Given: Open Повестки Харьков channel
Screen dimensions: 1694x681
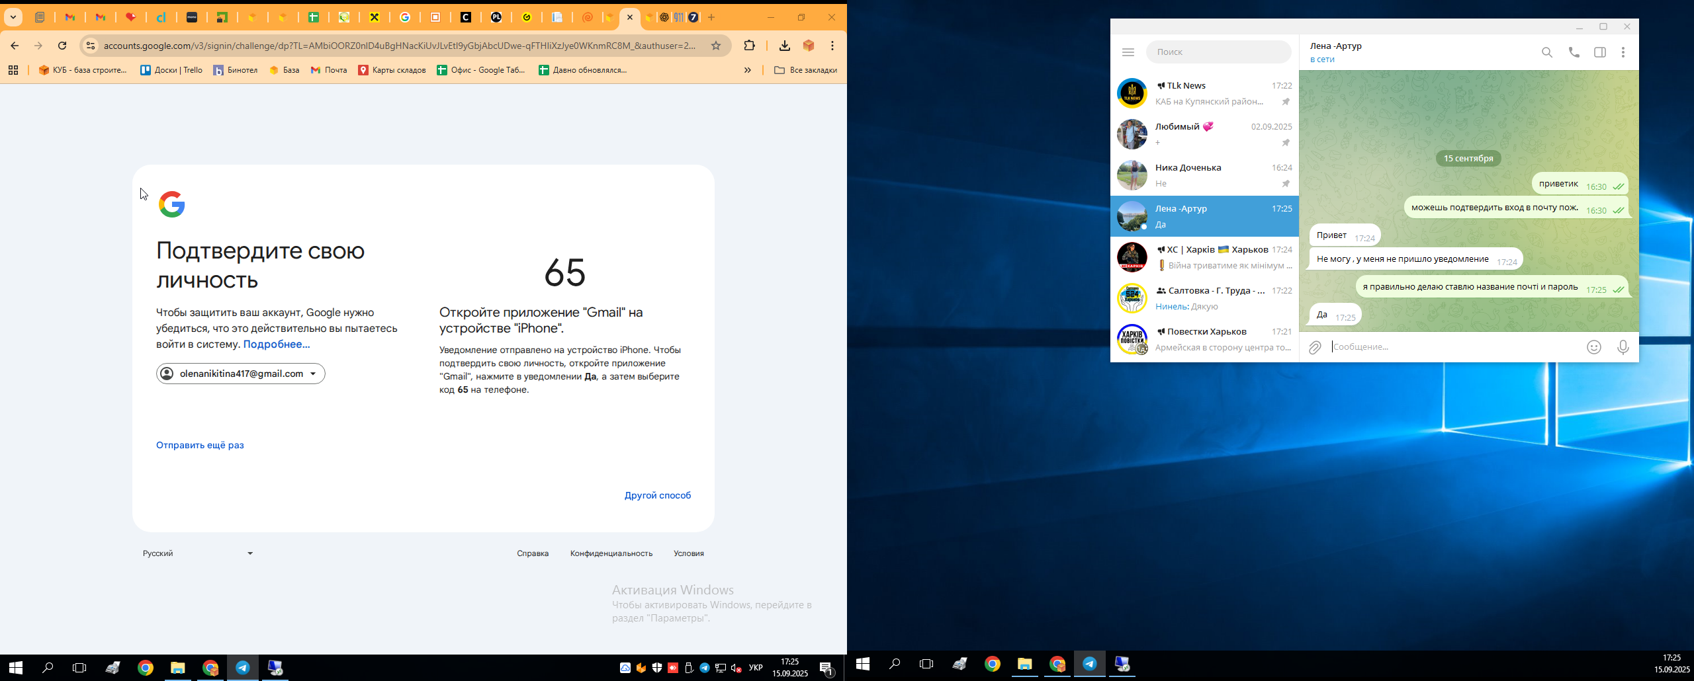Looking at the screenshot, I should click(1204, 339).
